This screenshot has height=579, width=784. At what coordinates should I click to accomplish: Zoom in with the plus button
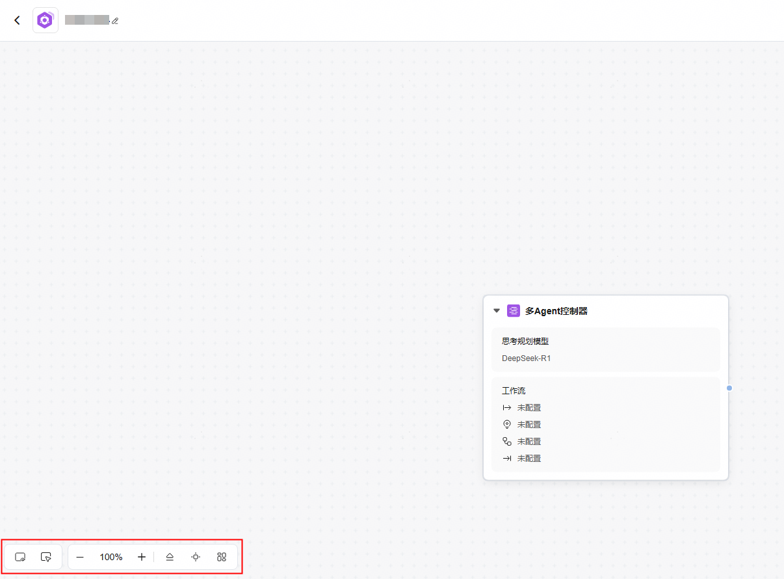142,557
